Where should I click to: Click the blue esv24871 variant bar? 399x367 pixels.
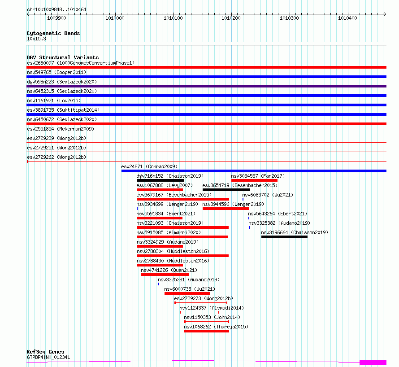[254, 171]
